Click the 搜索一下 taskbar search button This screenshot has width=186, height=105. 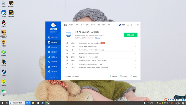point(28,103)
